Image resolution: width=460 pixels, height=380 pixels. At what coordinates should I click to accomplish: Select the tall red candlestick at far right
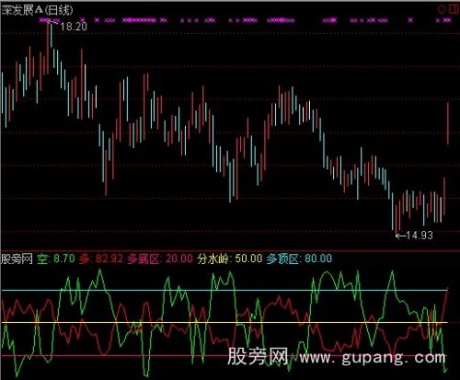(x=448, y=124)
